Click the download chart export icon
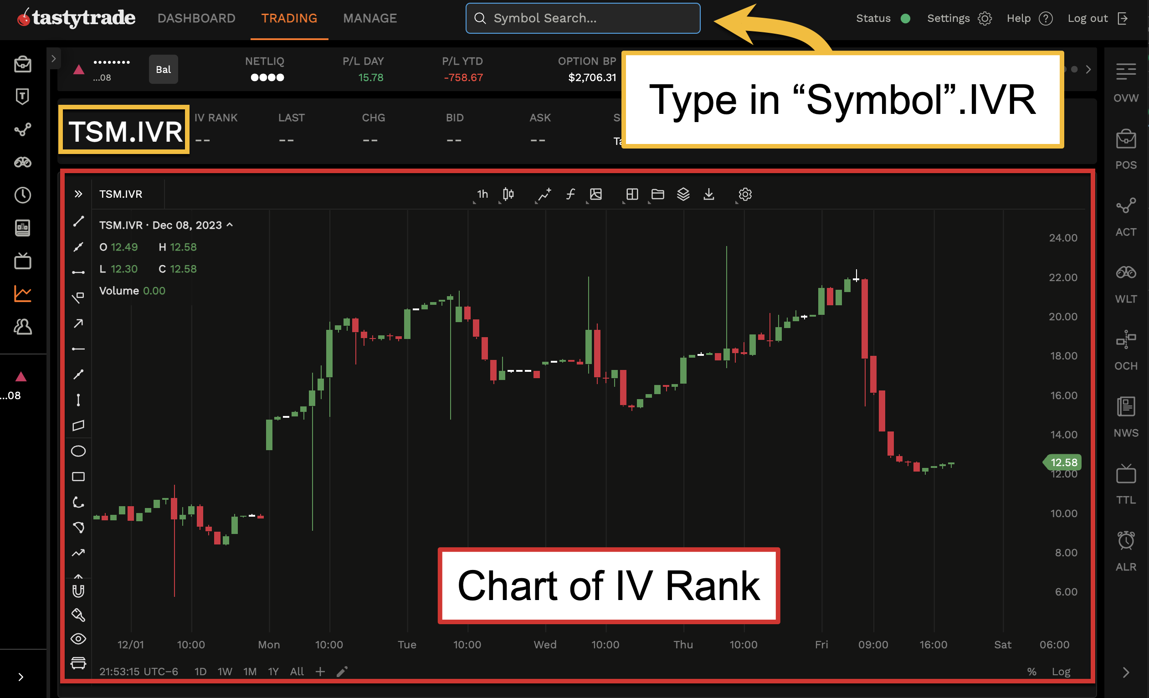 [x=709, y=195]
